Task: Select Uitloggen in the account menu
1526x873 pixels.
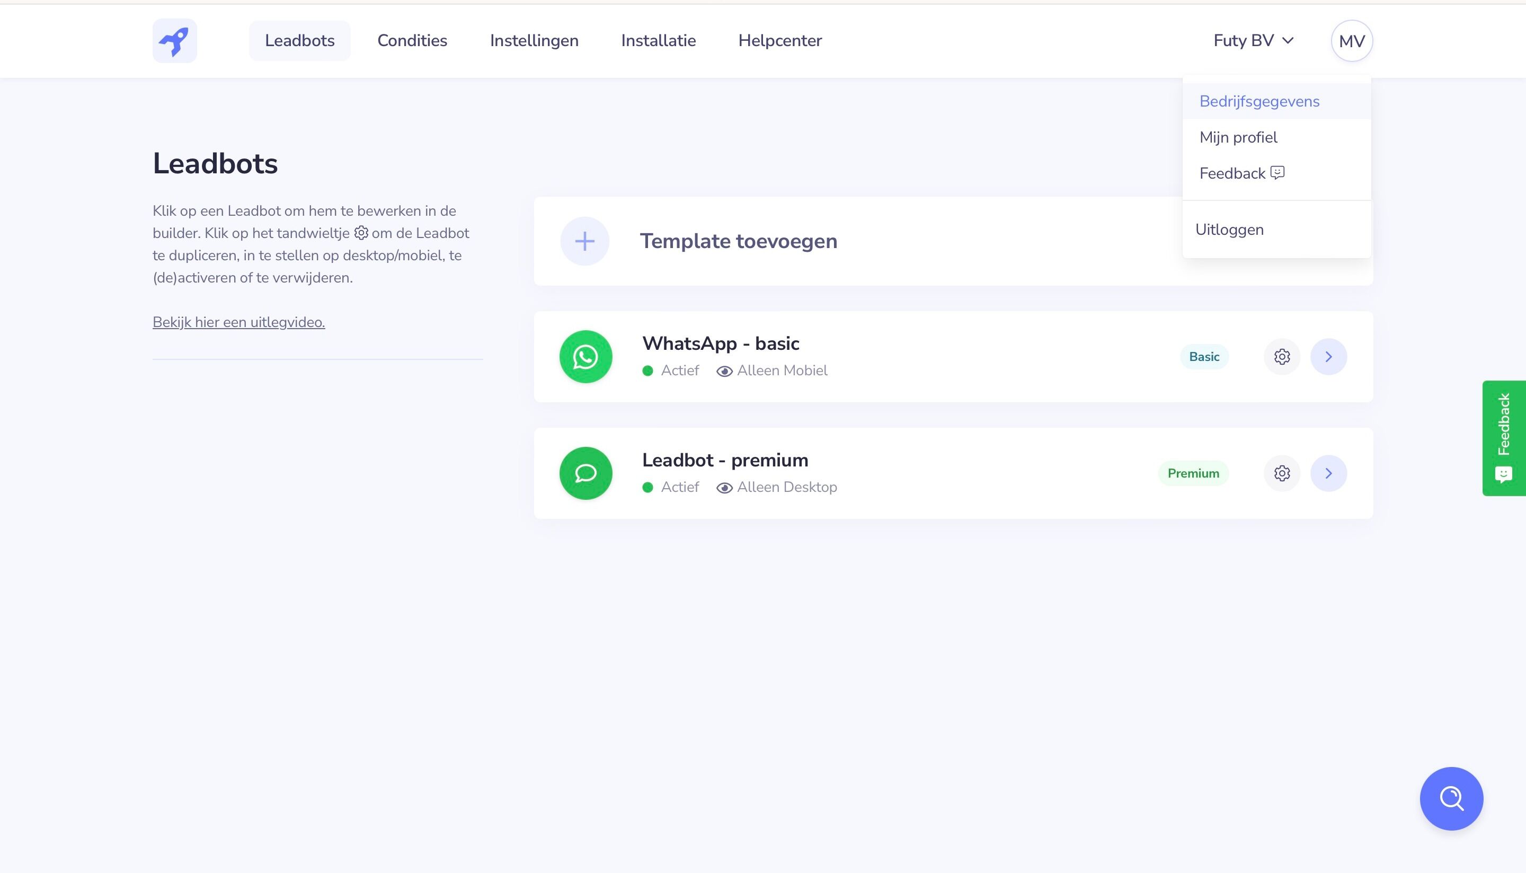Action: point(1229,229)
